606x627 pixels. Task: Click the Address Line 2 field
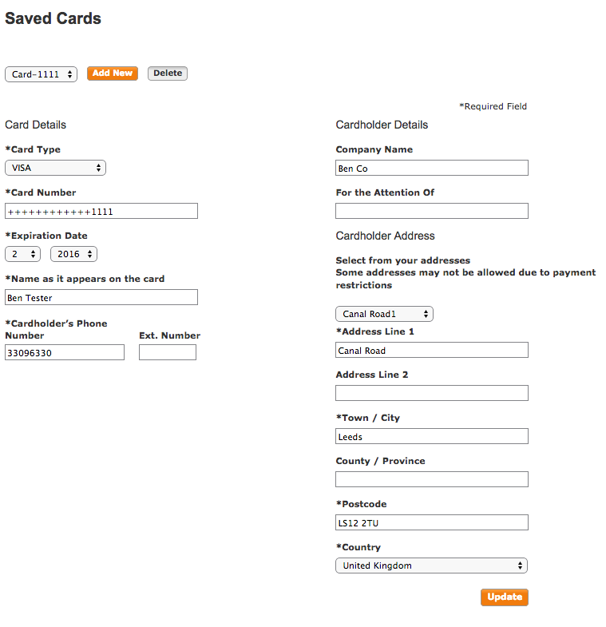(432, 393)
